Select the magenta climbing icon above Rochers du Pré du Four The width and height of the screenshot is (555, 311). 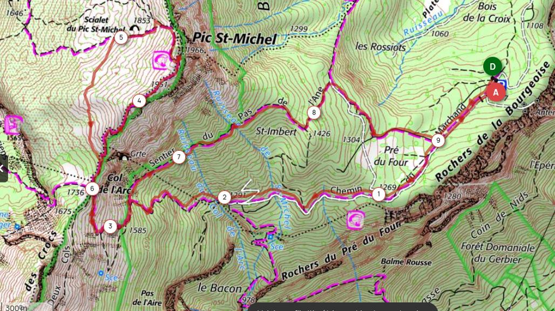point(356,220)
